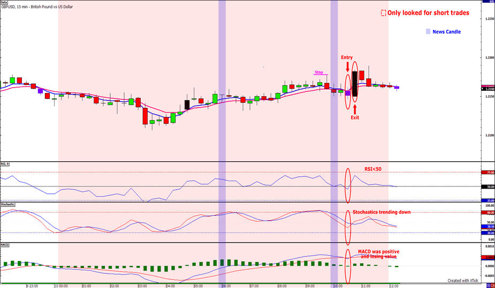Click the GBPUSD, 15 min chart title

37,6
